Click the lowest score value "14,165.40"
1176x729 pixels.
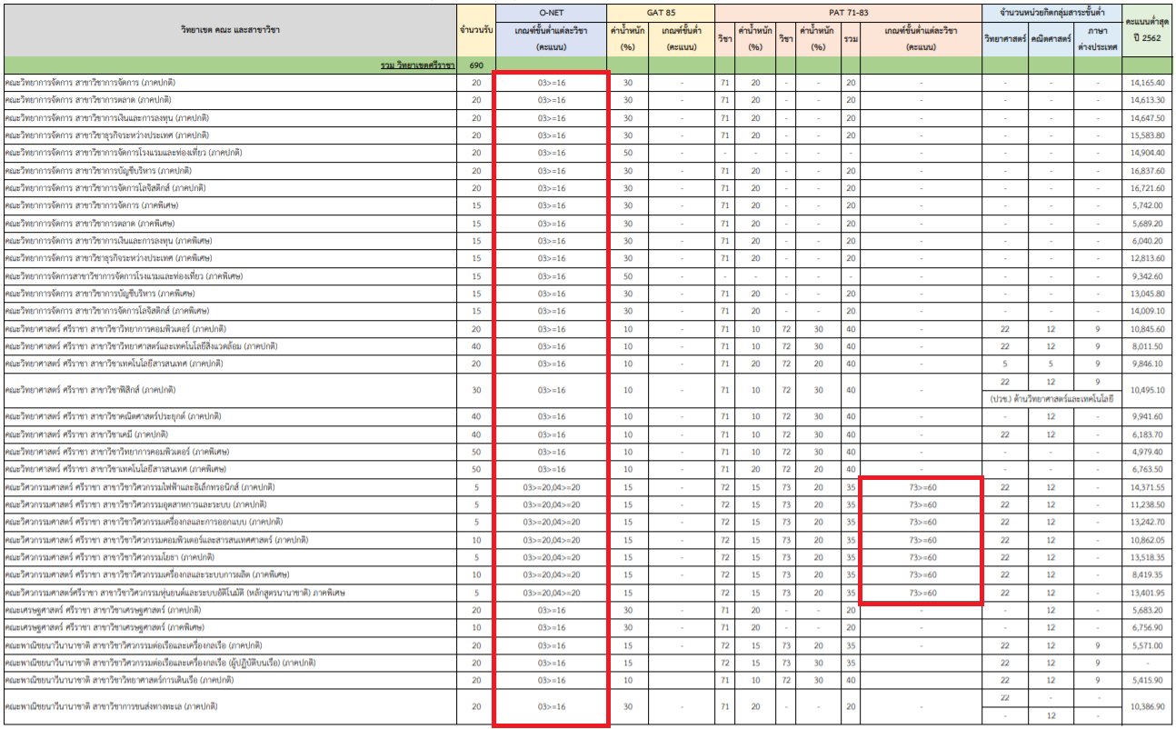click(1147, 83)
